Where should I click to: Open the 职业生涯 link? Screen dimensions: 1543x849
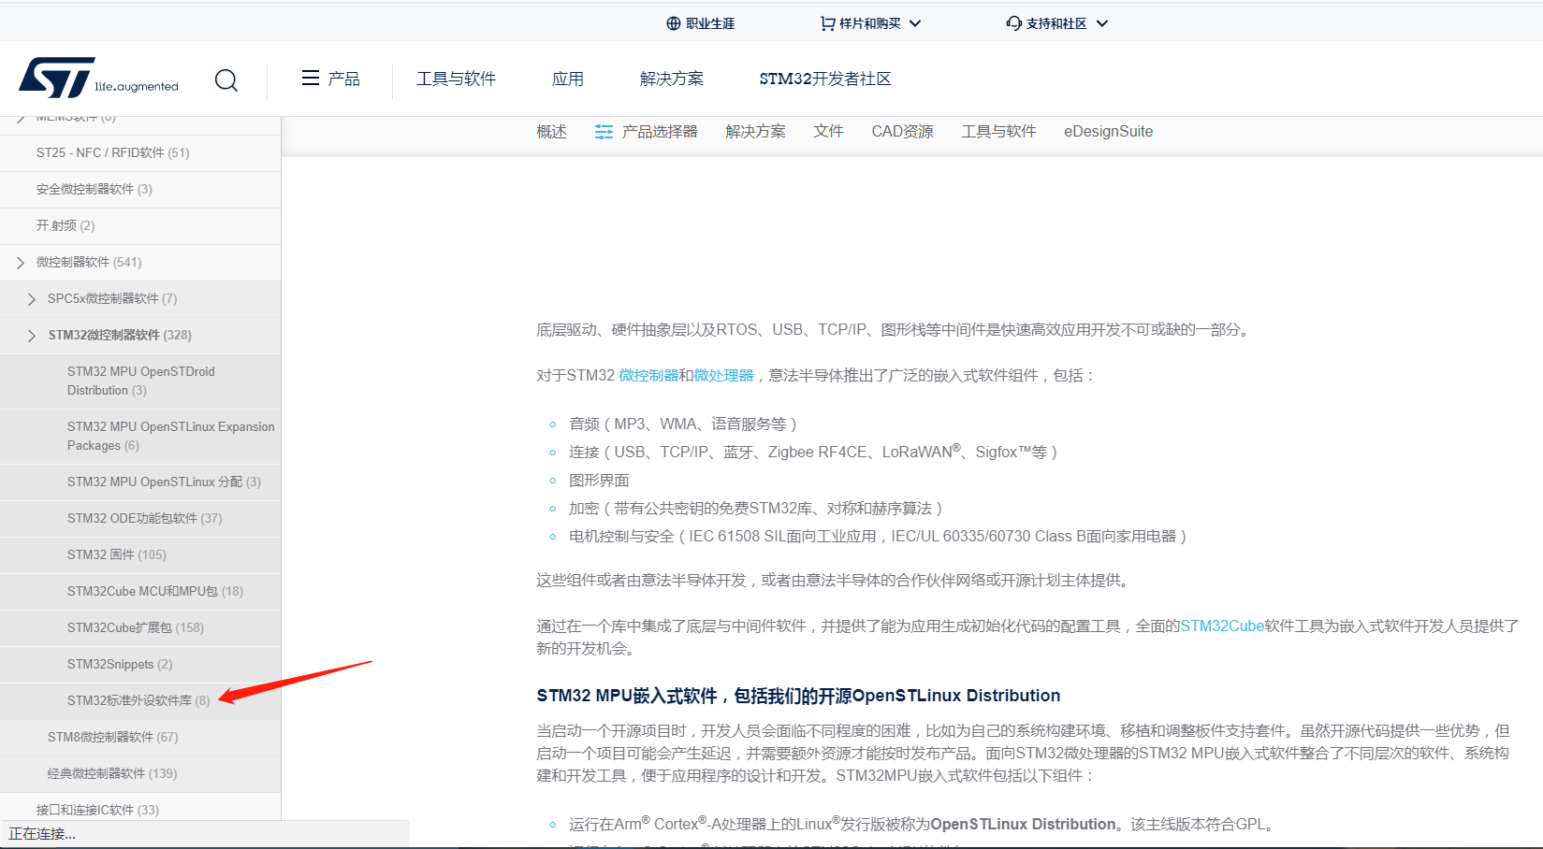710,23
